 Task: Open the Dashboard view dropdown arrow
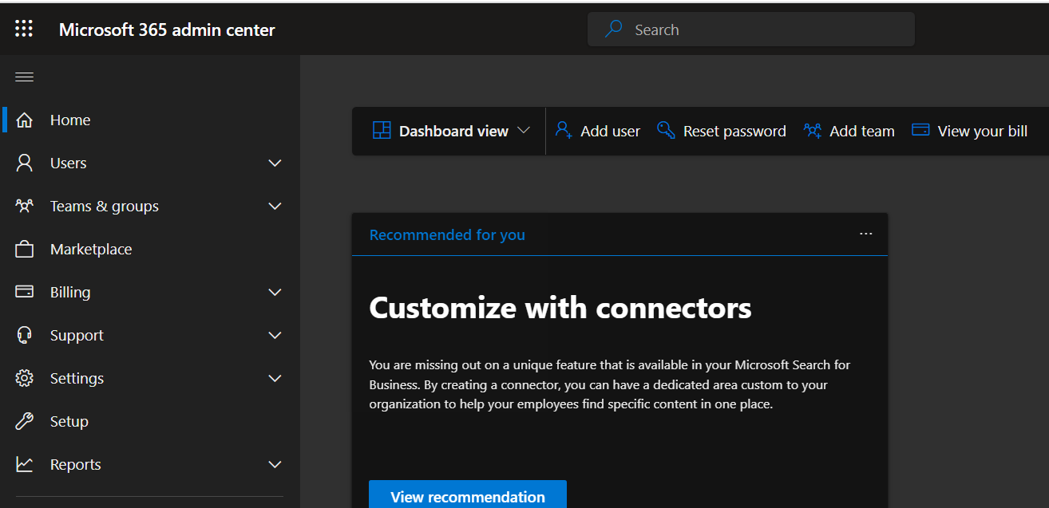524,131
